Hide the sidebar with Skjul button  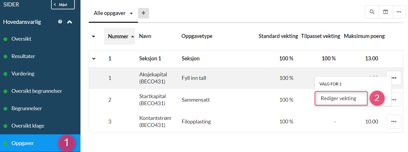(63, 5)
